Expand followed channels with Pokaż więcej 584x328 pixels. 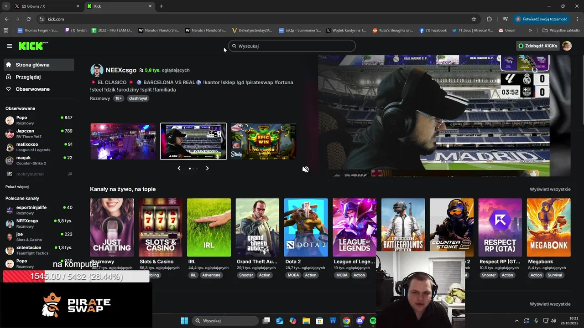[x=17, y=187]
